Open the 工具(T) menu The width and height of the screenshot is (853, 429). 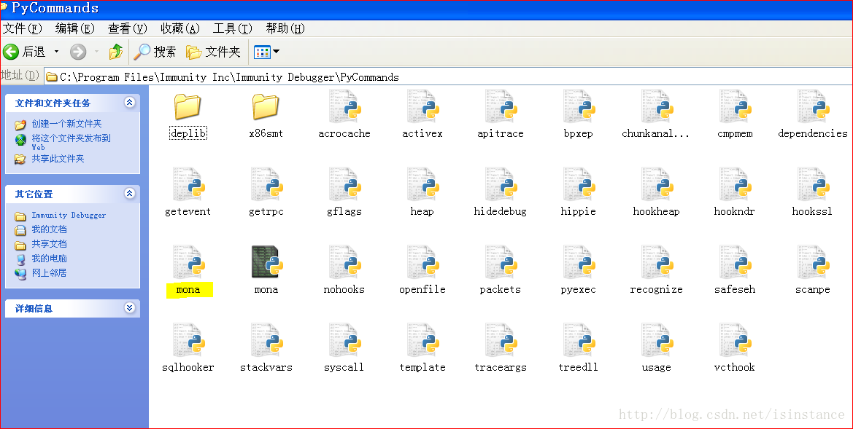point(232,28)
